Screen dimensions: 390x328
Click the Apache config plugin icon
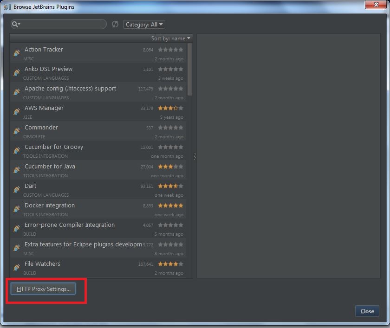[x=17, y=92]
